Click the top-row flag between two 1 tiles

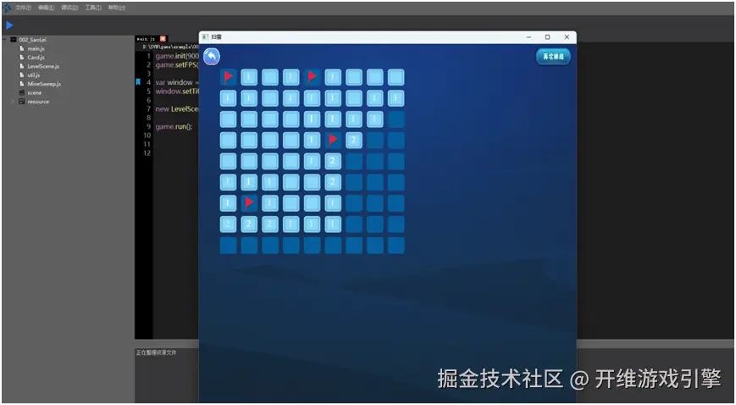[x=313, y=77]
